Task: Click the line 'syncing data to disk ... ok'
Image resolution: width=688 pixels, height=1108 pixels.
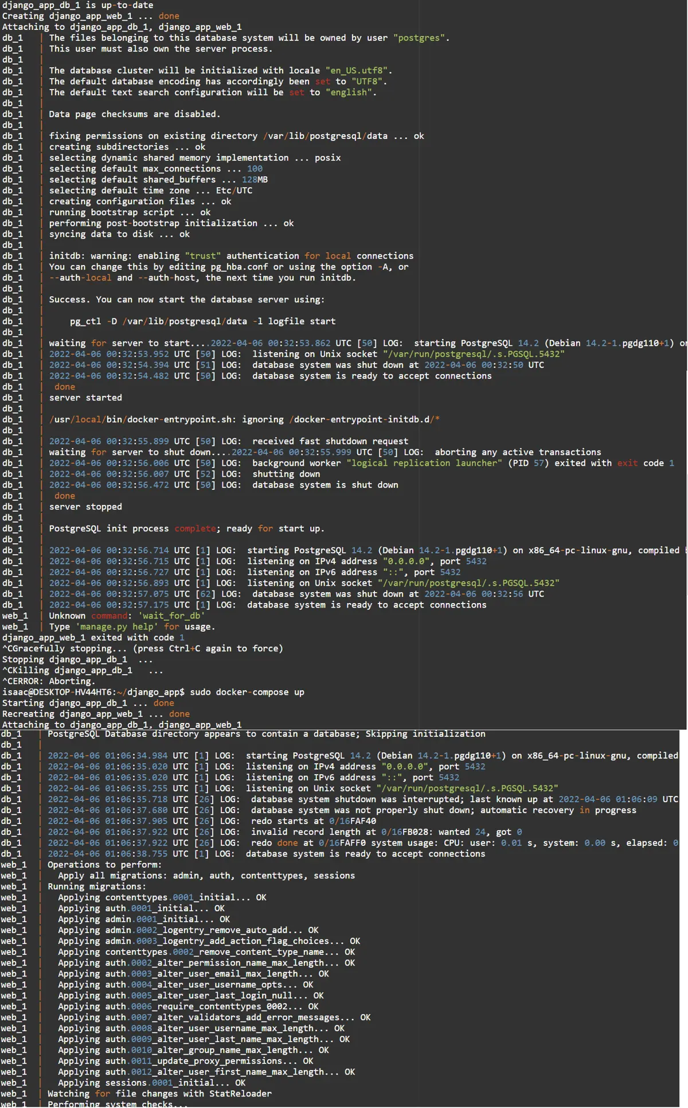Action: [119, 234]
